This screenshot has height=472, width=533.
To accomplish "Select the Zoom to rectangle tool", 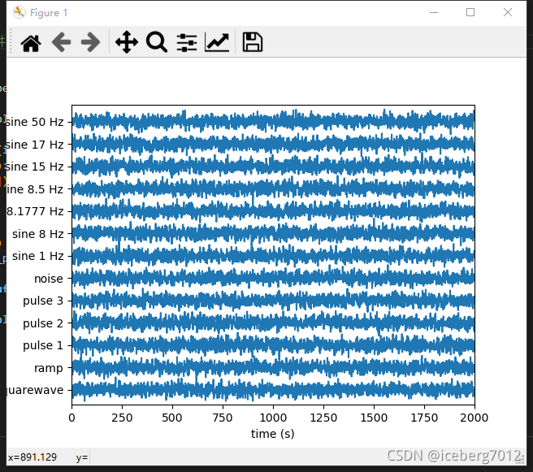I will pyautogui.click(x=156, y=42).
